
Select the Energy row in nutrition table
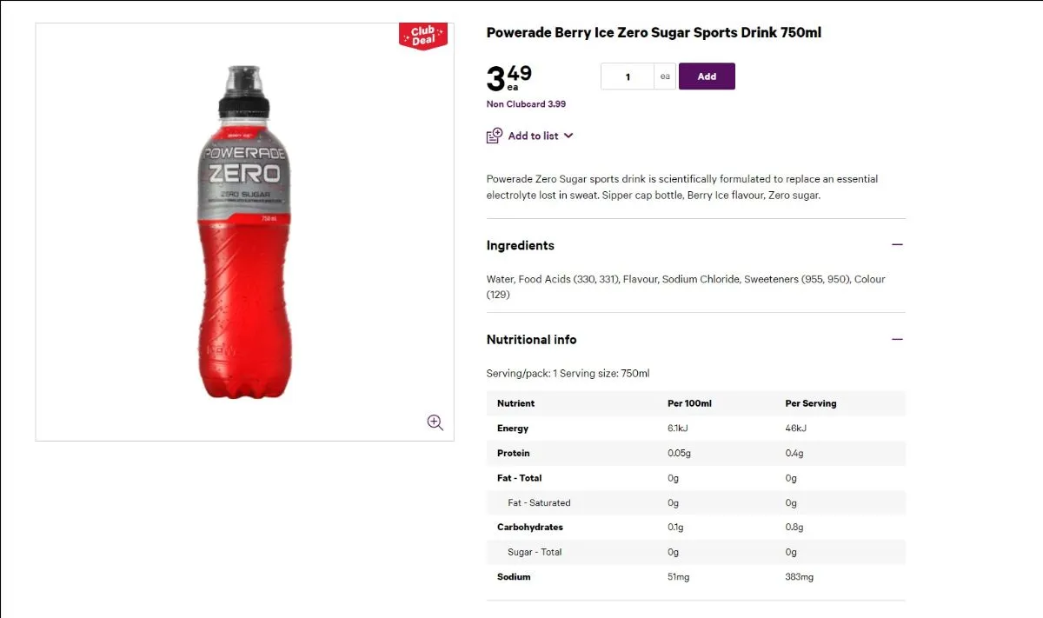click(696, 429)
